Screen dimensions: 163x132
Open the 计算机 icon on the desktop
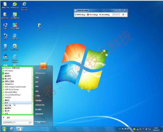[x=5, y=26]
